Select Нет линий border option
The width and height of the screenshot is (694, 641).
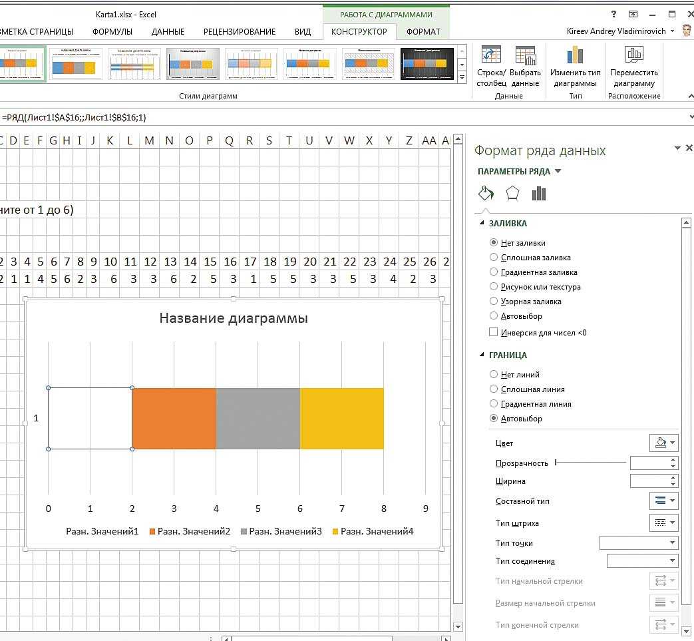pyautogui.click(x=494, y=375)
